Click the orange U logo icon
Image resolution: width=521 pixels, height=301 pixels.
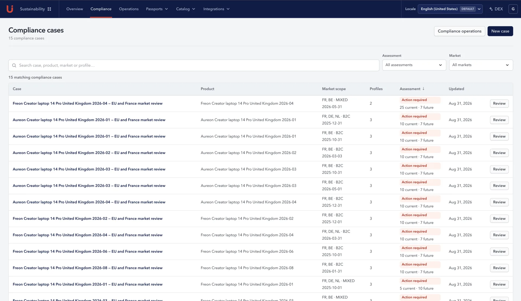[10, 9]
